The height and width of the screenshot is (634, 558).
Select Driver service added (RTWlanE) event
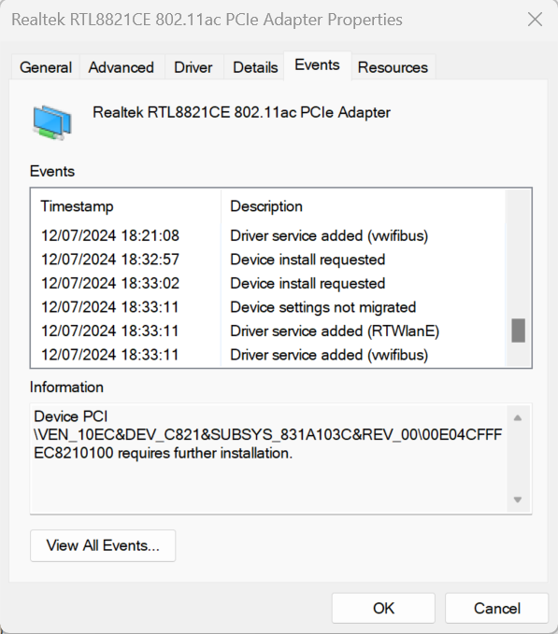pyautogui.click(x=268, y=331)
